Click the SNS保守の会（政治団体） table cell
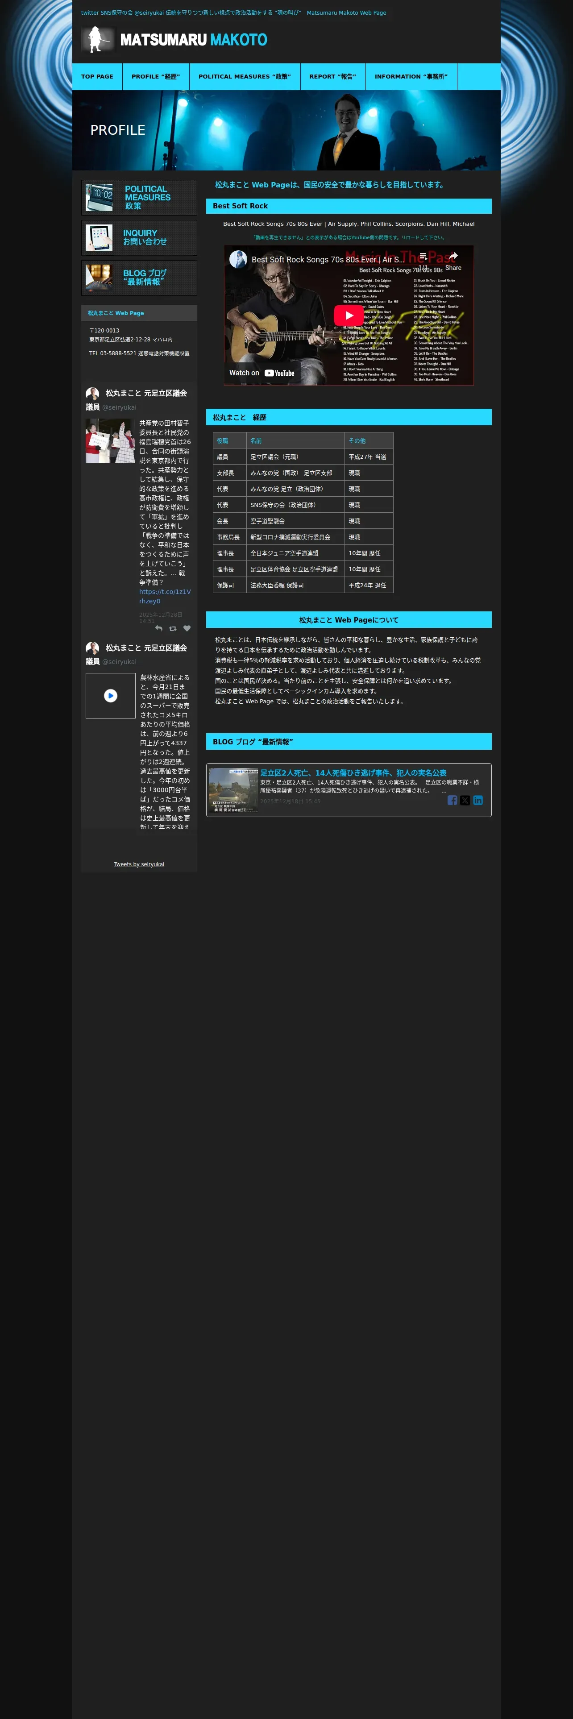This screenshot has width=573, height=1719. point(295,505)
